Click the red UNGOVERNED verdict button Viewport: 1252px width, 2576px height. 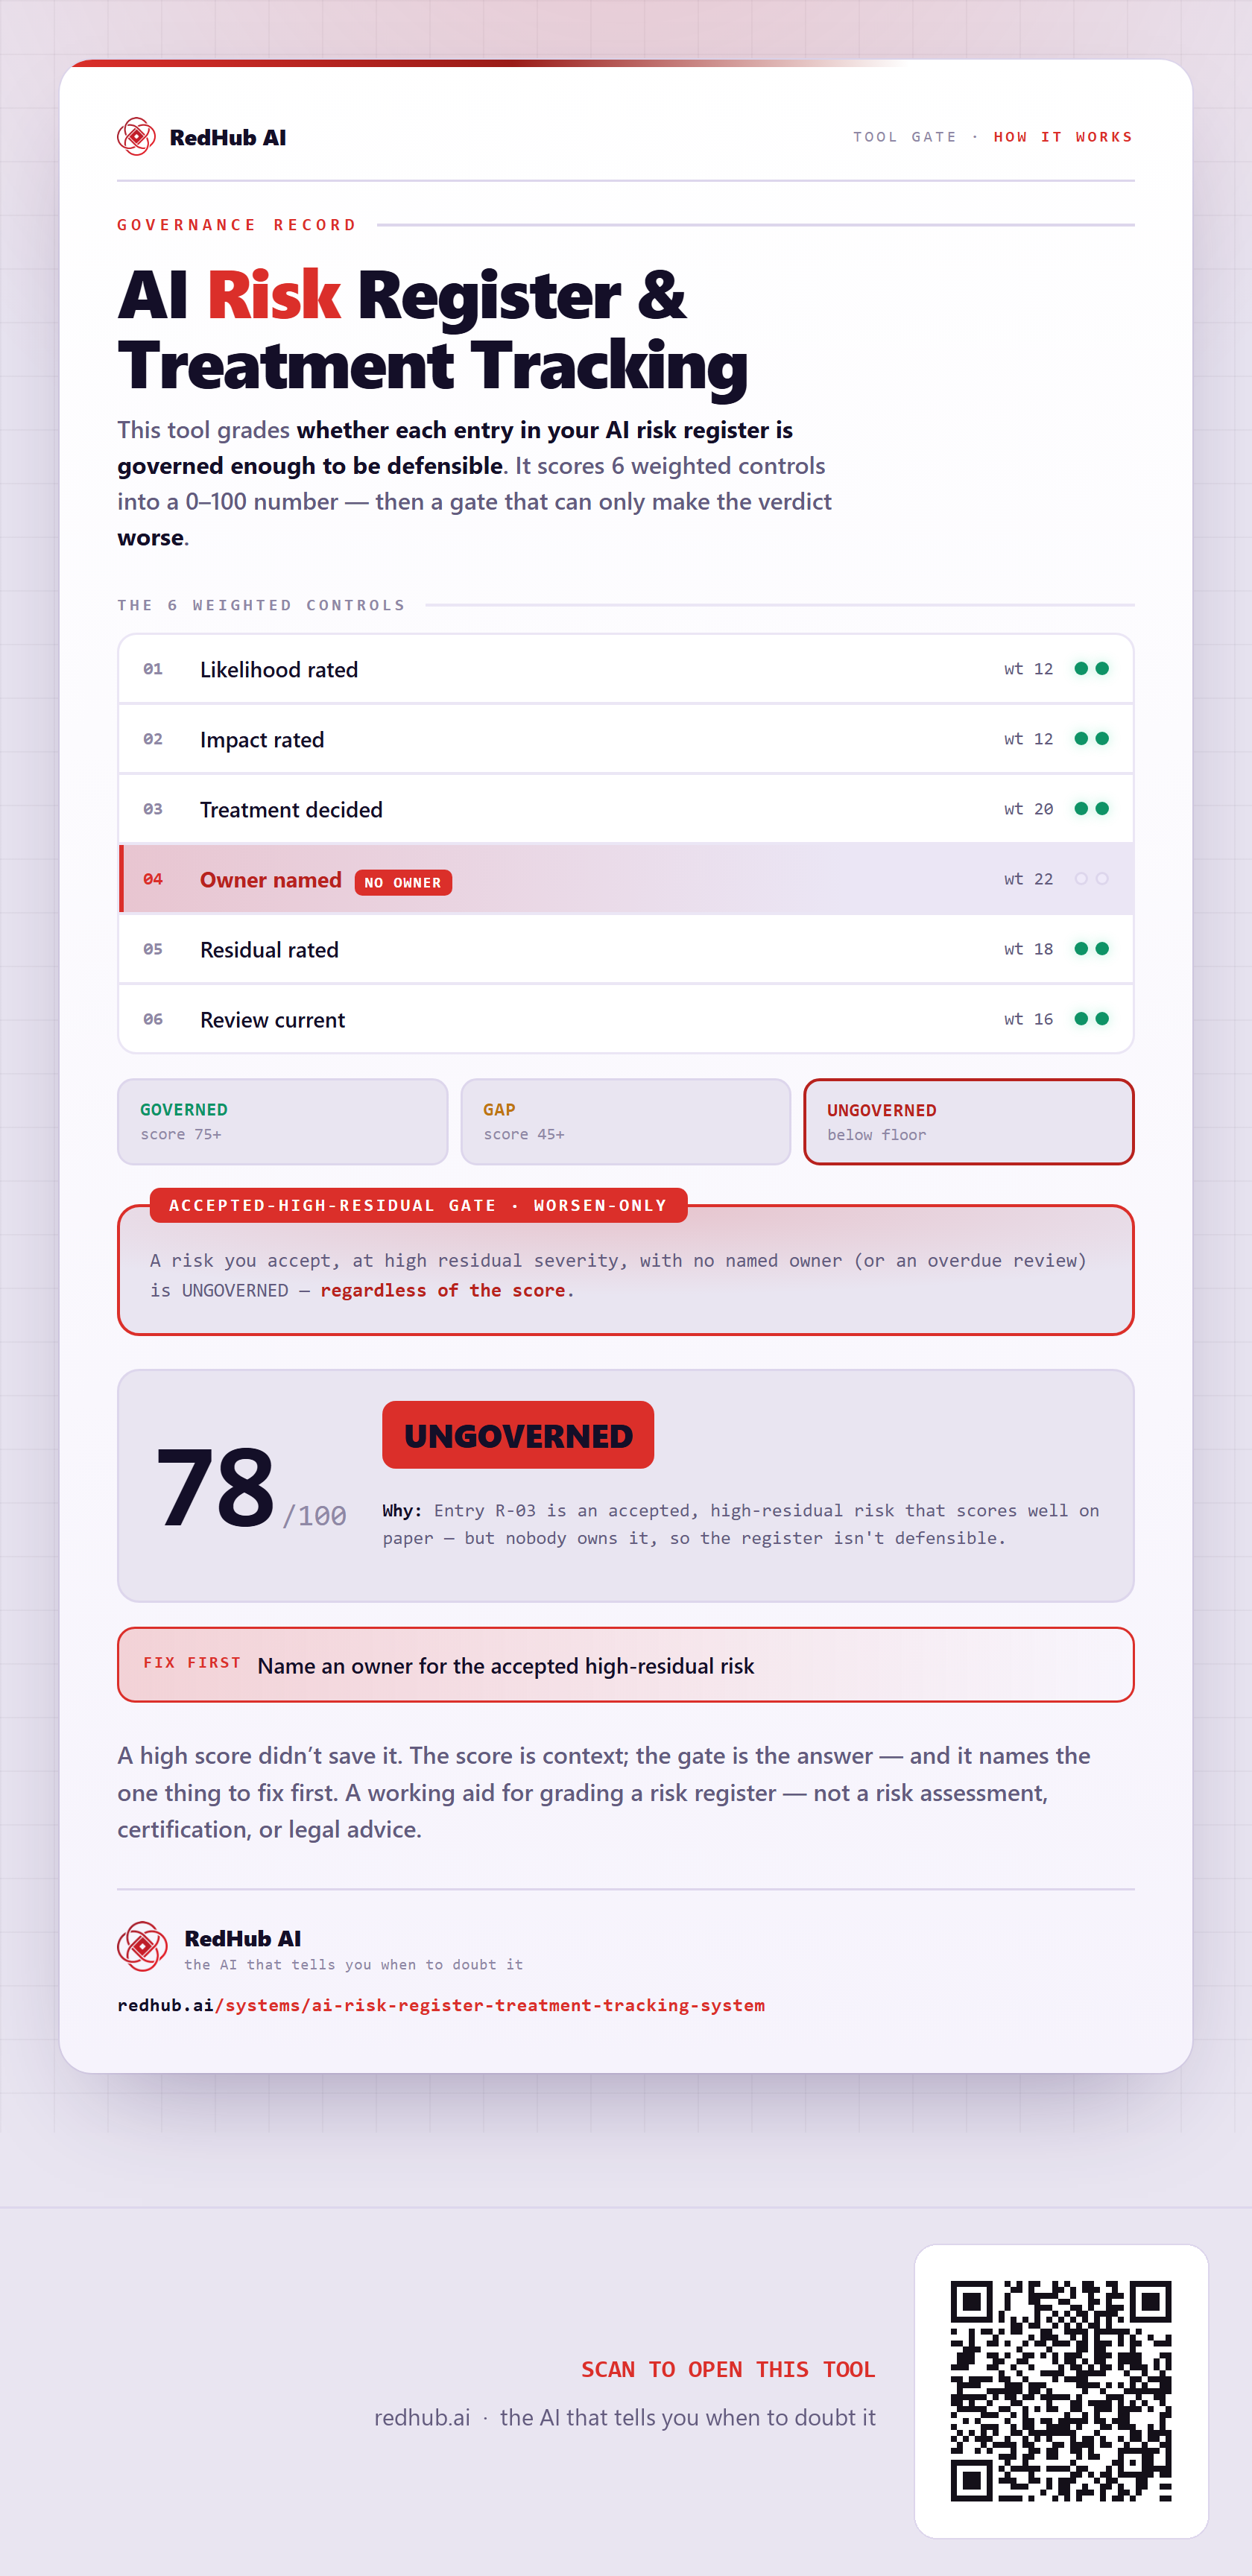(518, 1435)
